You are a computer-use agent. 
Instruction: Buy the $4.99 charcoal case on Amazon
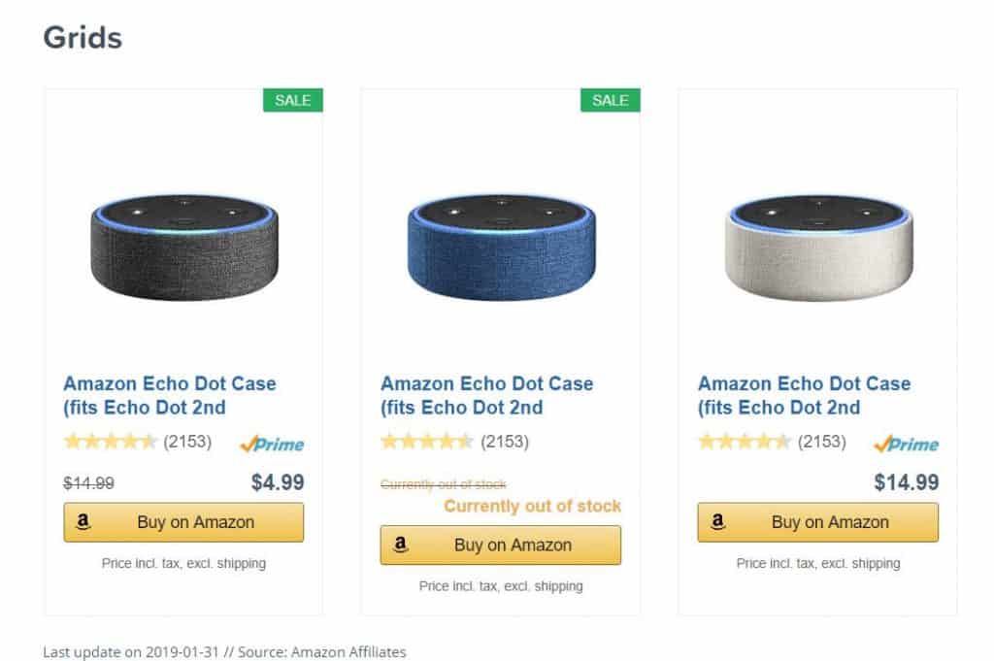point(183,522)
